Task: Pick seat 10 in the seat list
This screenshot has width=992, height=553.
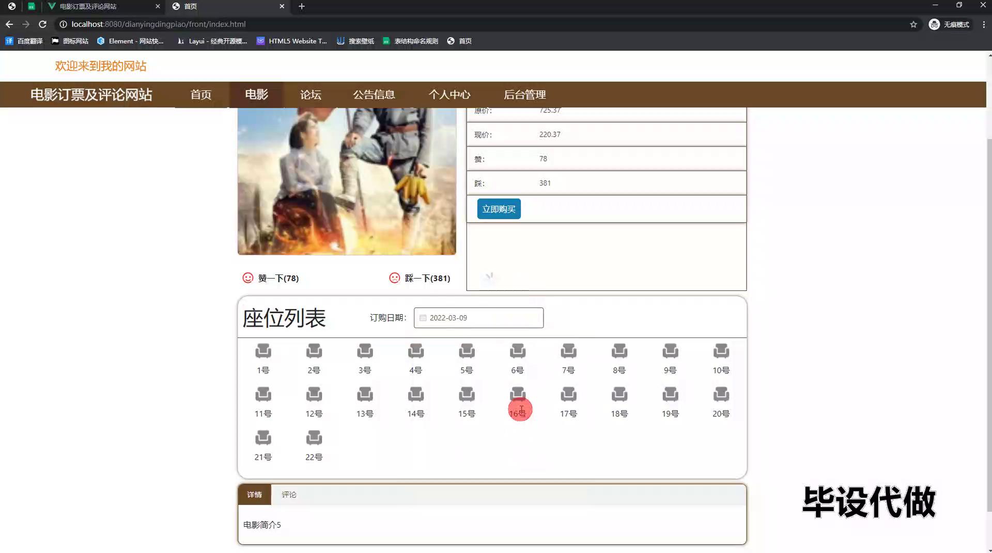Action: click(721, 351)
